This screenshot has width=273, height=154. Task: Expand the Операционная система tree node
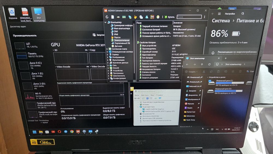[107, 52]
